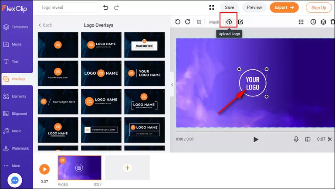Add a new scene with plus button

(x=127, y=168)
